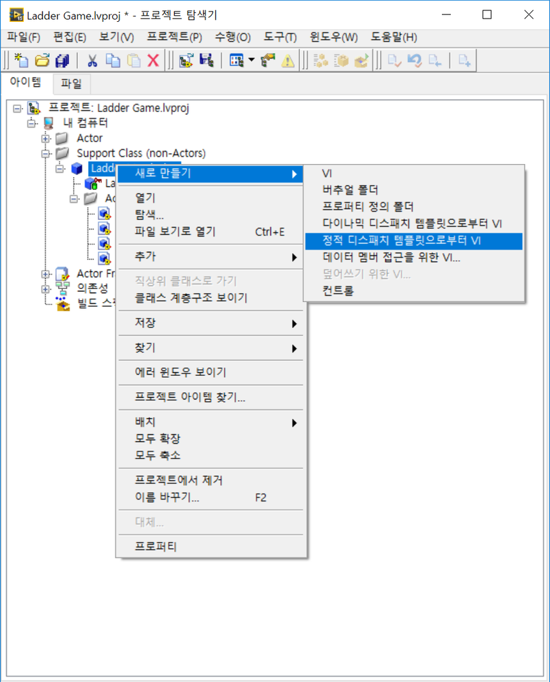Click 이름 바꾸기... in the context menu
The height and width of the screenshot is (682, 550).
210,497
